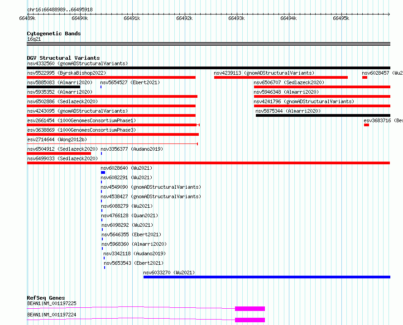Viewport: 403px width, 325px height.
Task: Click the DGV Structural Variants track title
Action: 63,58
